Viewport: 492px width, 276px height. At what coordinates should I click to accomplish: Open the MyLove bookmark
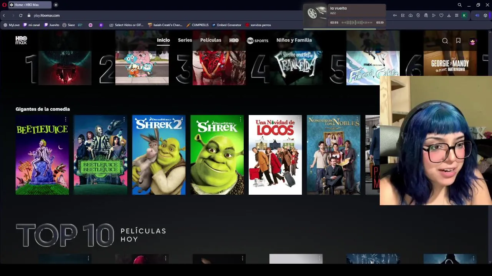[12, 25]
